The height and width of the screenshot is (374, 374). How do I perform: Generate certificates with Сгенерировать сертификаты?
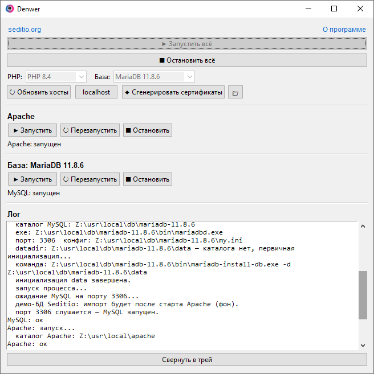174,92
